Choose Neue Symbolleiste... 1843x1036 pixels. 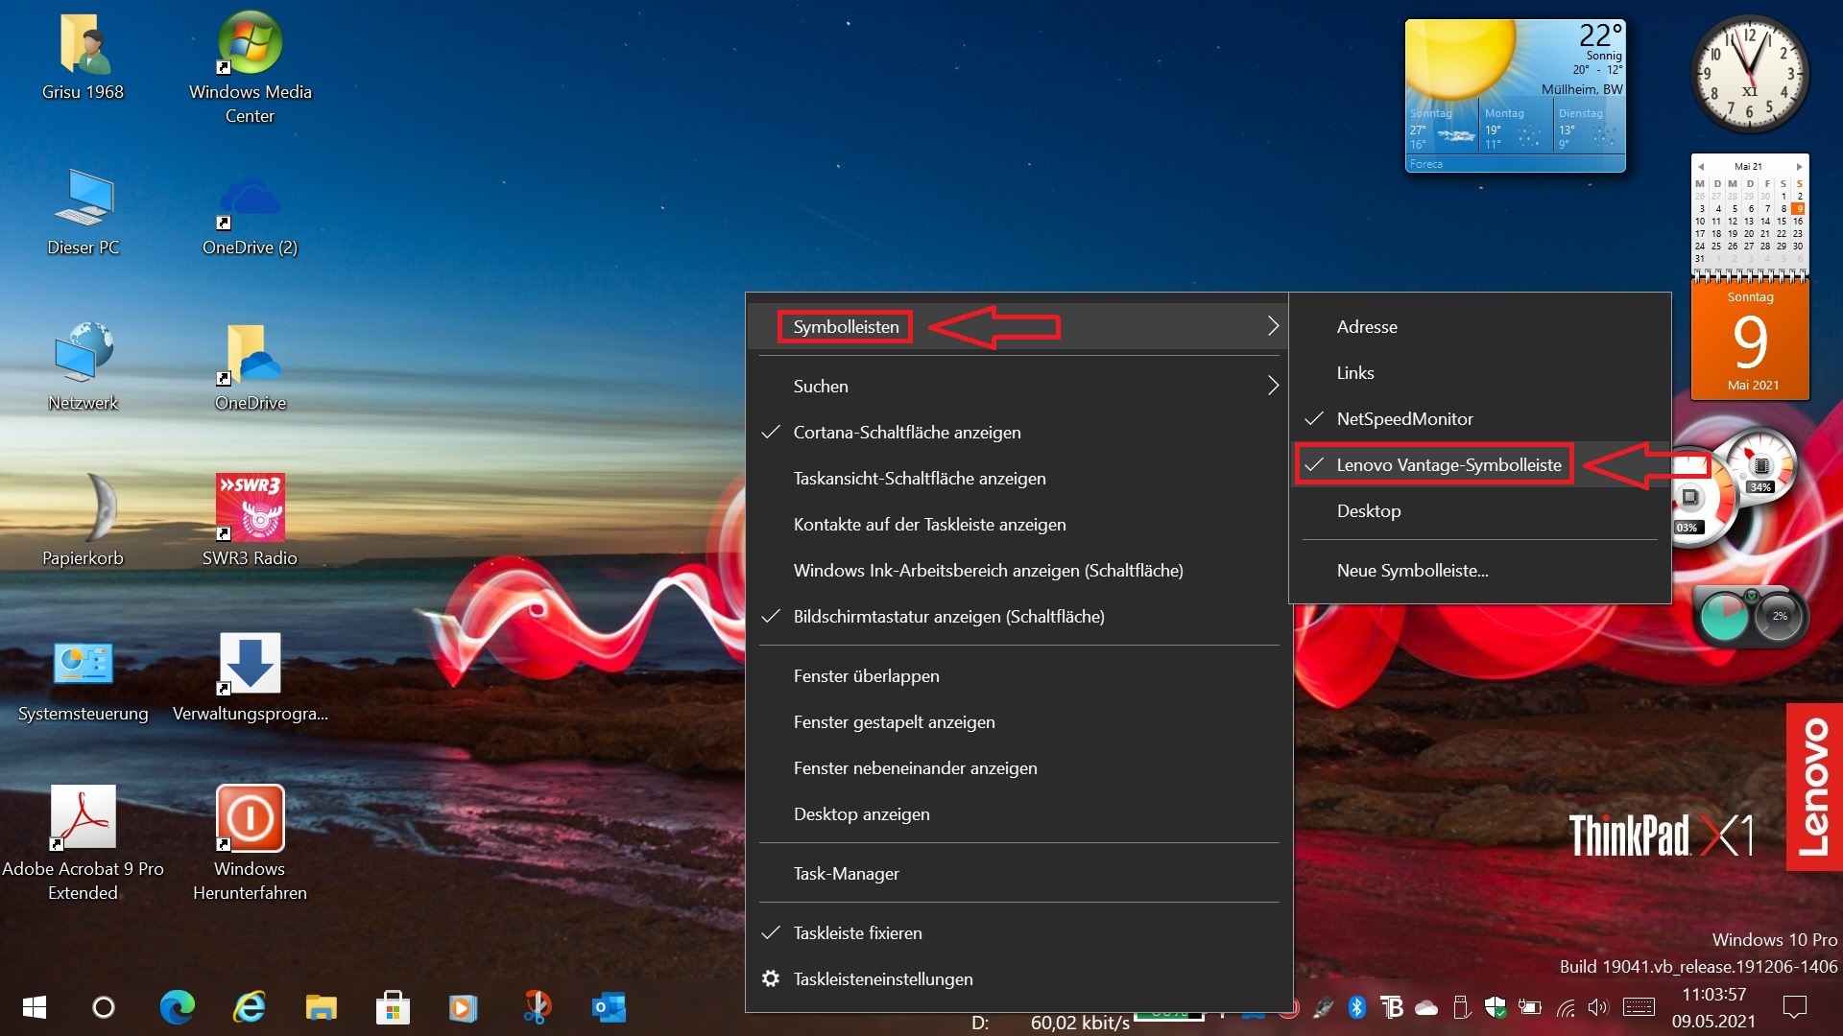tap(1480, 571)
